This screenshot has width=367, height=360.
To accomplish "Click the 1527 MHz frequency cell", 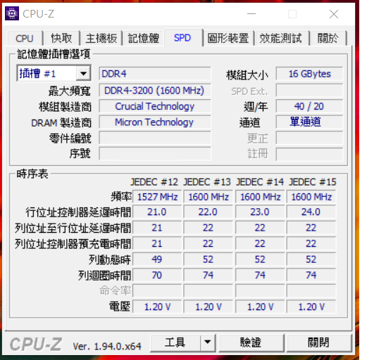I will 157,197.
